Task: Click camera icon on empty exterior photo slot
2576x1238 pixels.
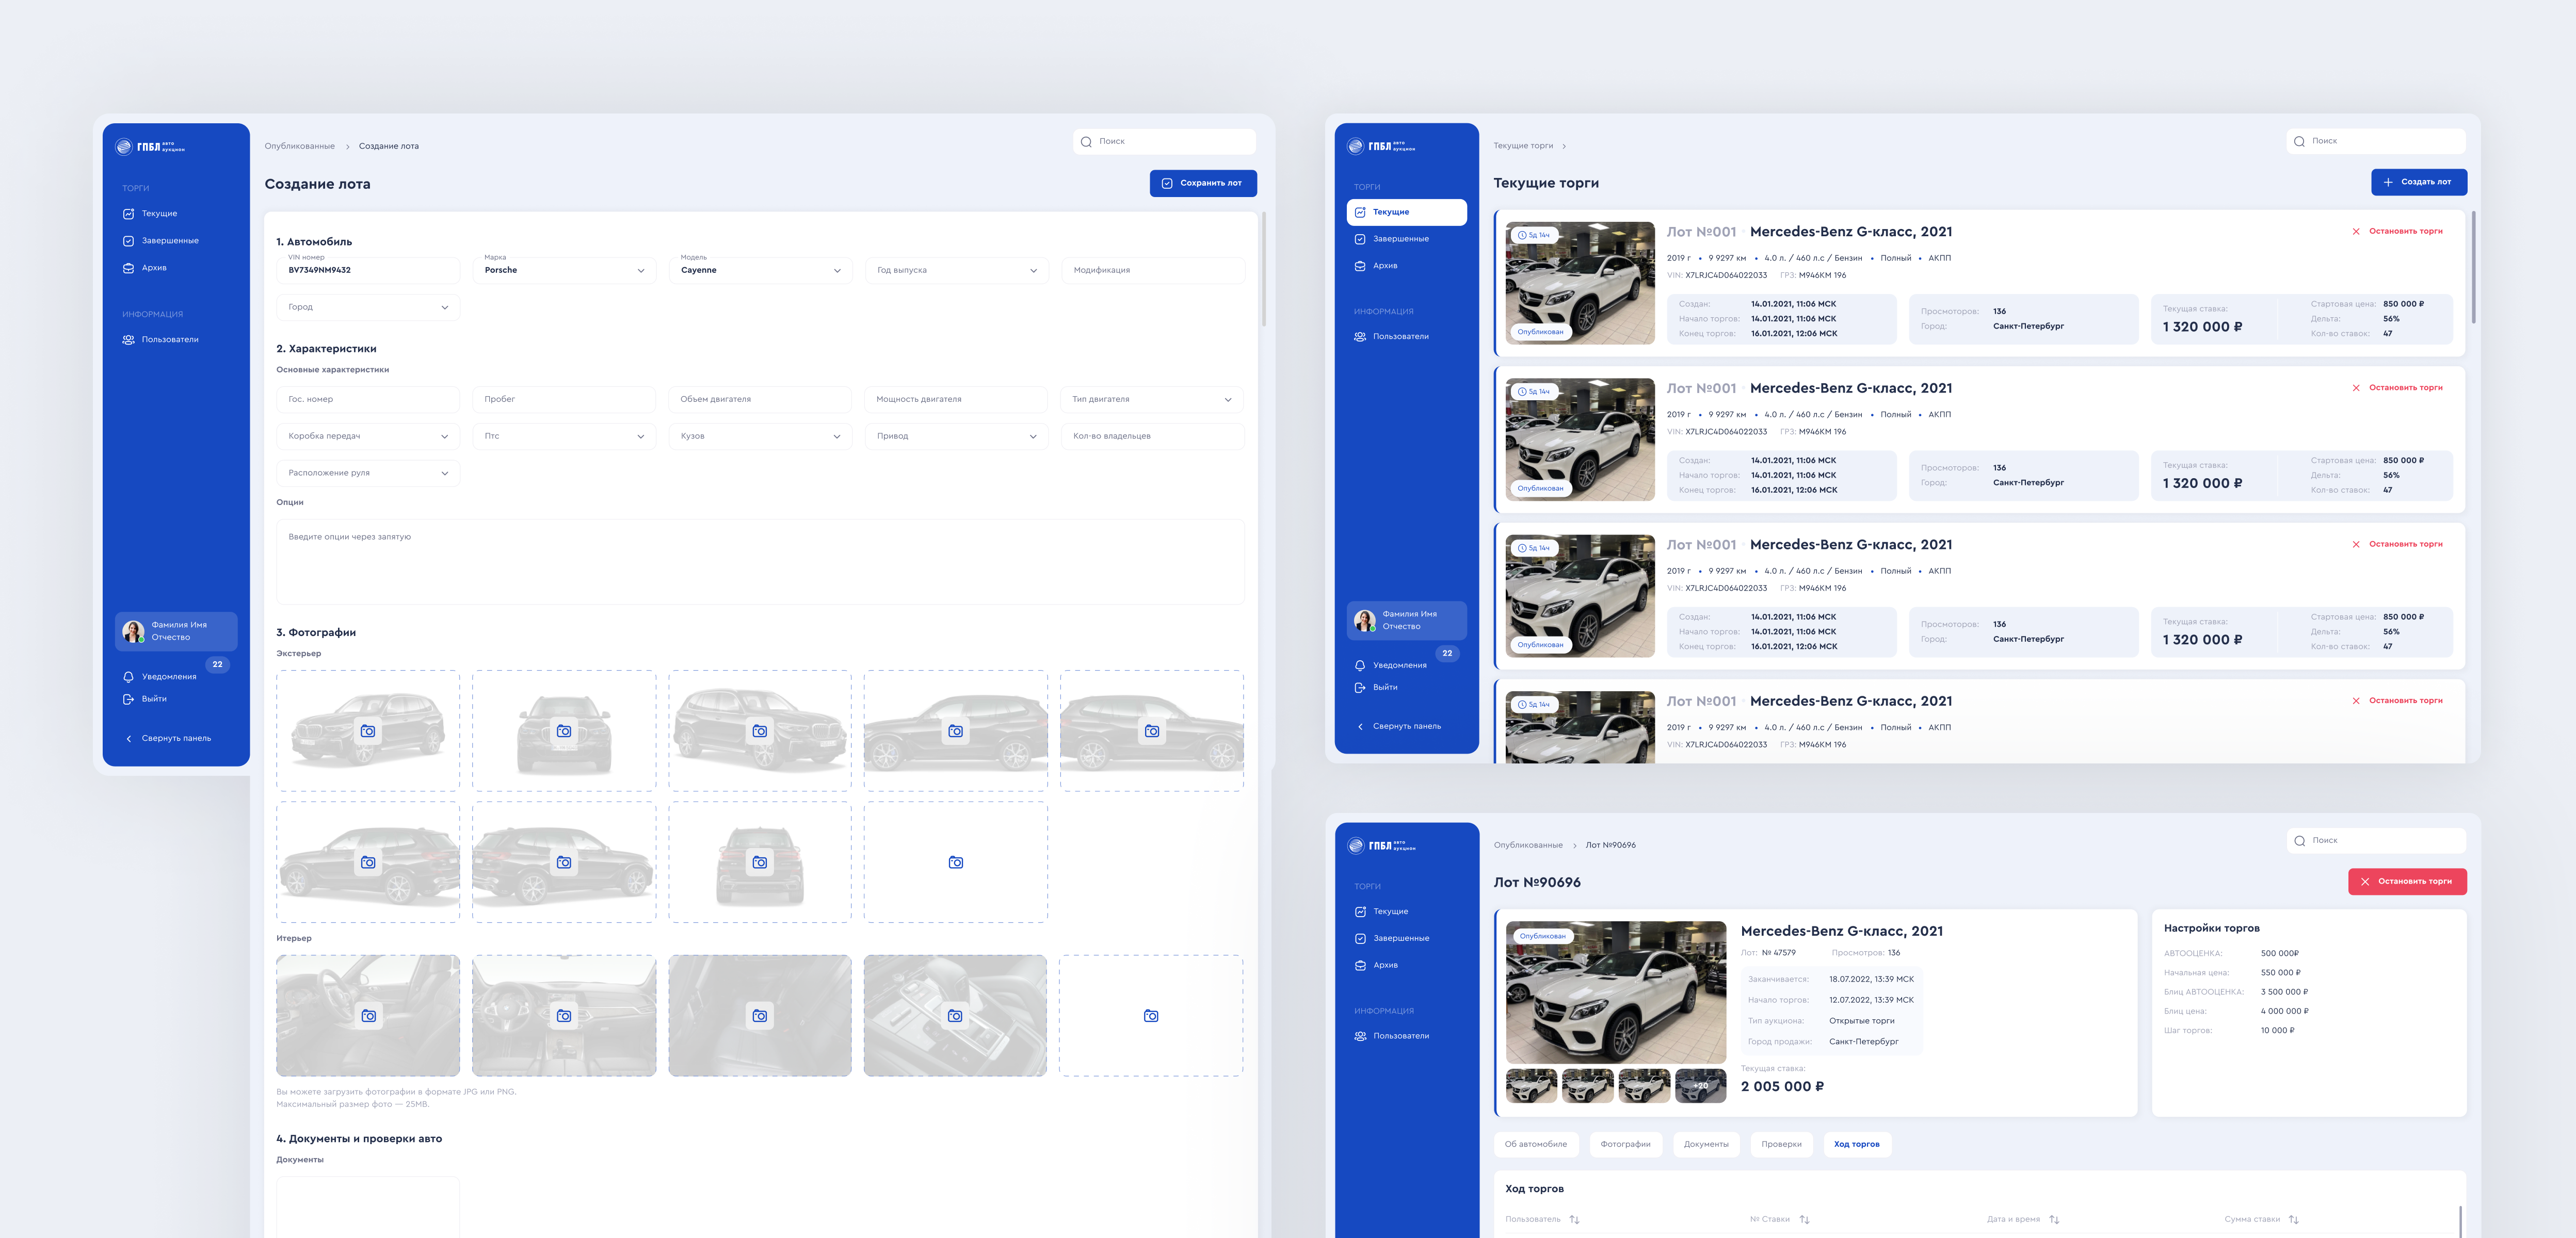Action: 956,862
